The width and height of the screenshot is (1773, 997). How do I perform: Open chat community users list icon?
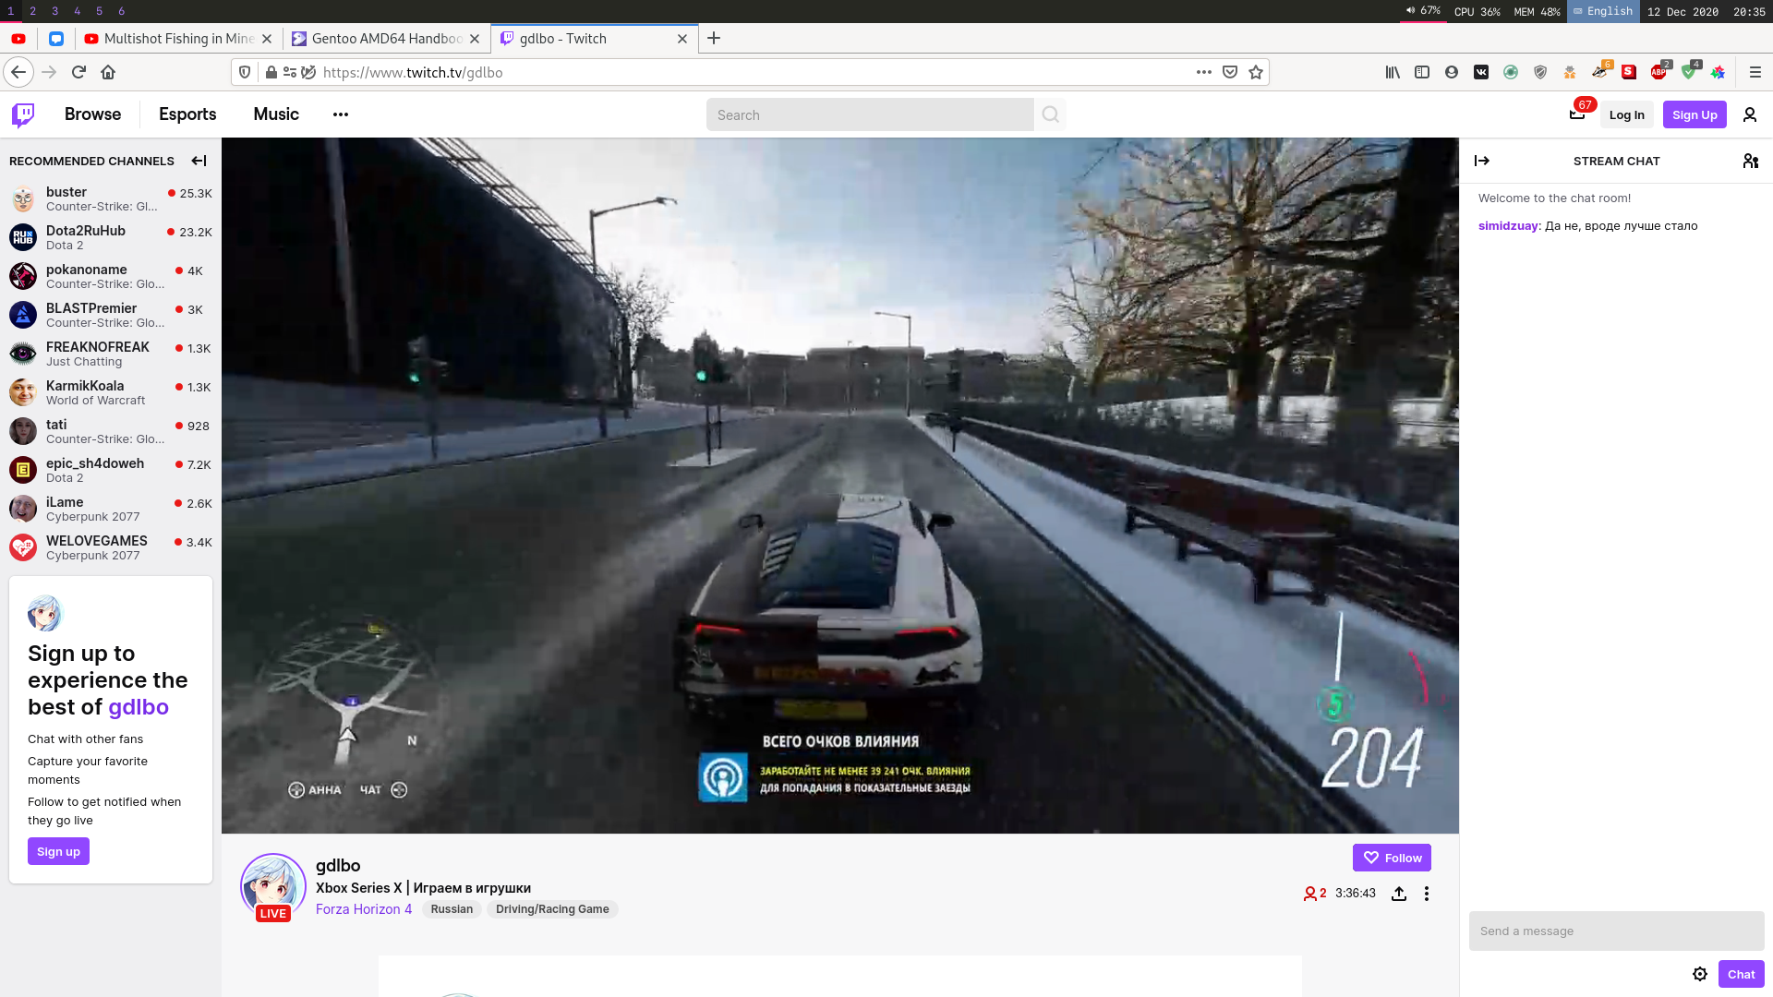(x=1751, y=161)
